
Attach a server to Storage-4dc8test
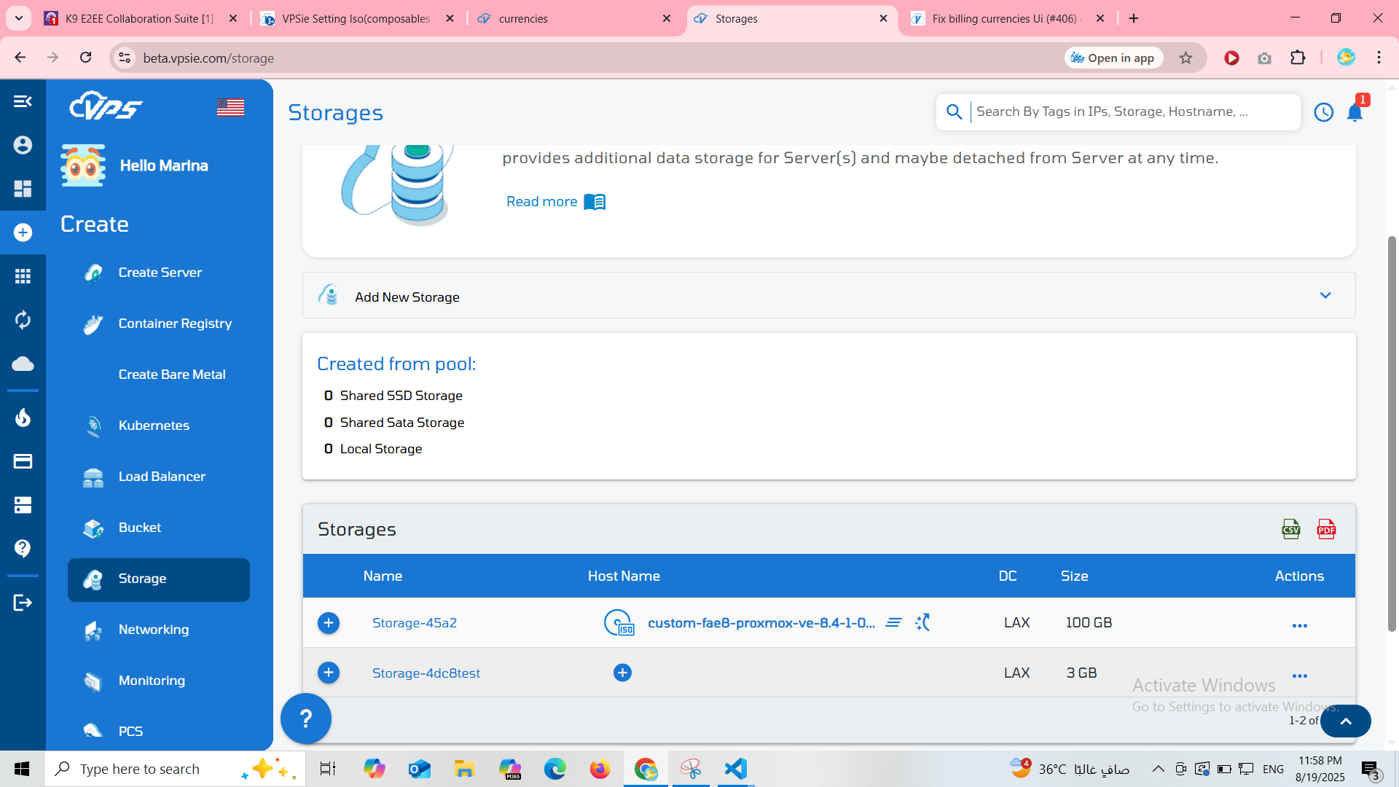coord(622,673)
